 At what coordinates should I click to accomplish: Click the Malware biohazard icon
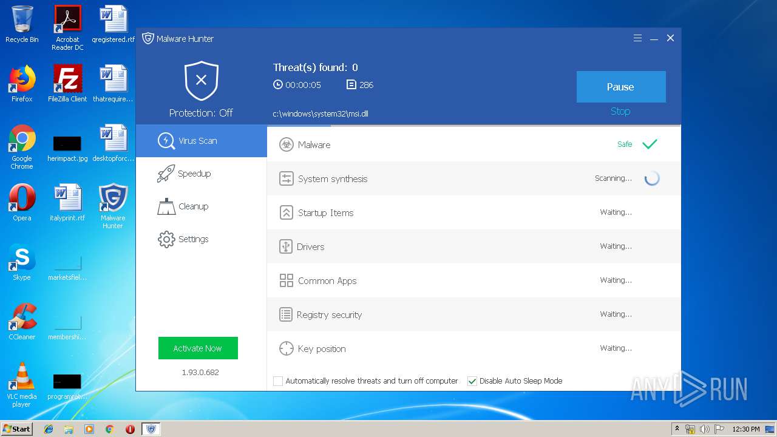(x=286, y=144)
